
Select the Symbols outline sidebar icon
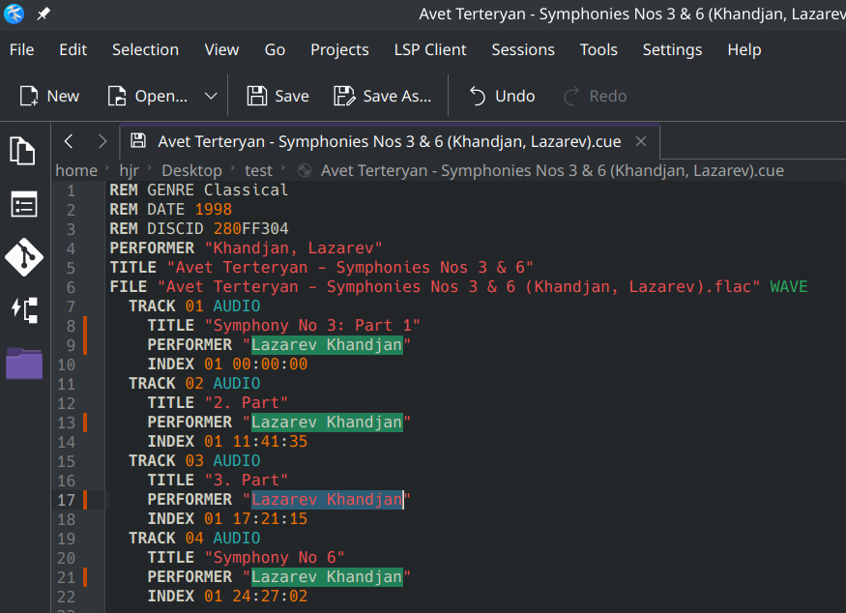(24, 204)
